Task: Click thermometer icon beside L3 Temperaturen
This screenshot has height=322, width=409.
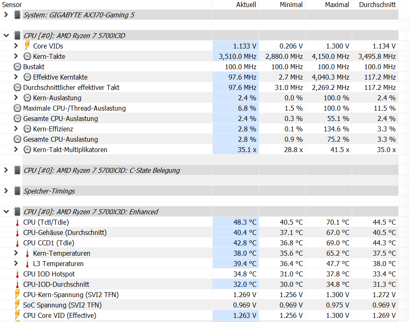Action: click(27, 264)
